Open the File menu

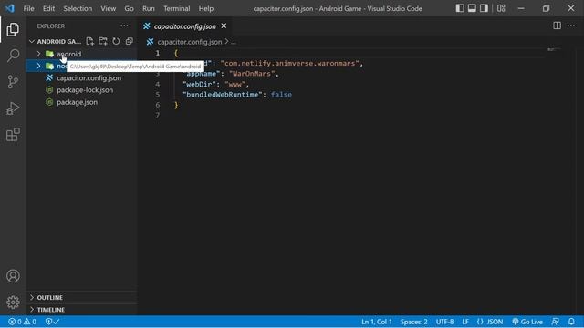28,8
